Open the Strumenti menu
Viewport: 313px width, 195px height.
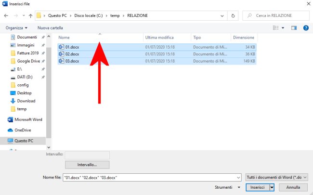(x=227, y=187)
